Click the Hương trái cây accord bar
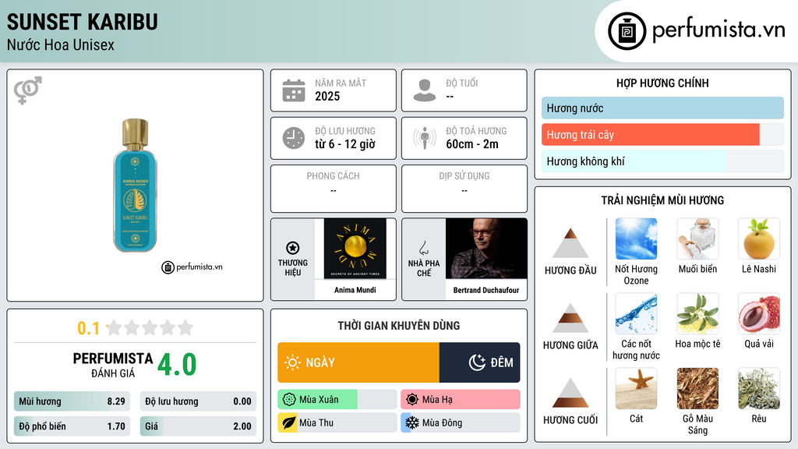The width and height of the screenshot is (798, 449). [662, 135]
